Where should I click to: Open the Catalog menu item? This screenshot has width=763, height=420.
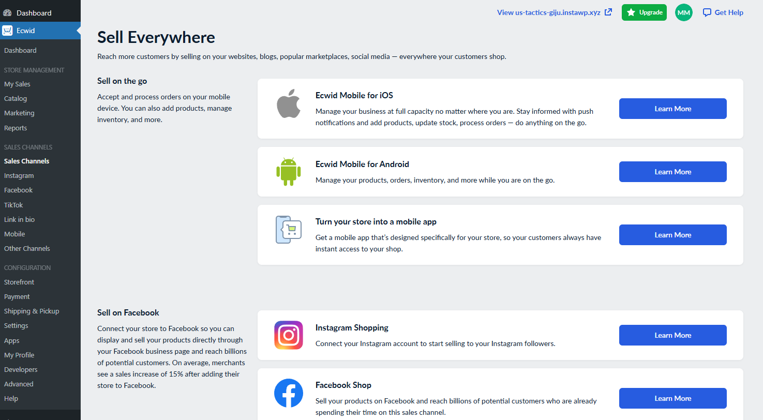[x=16, y=98]
